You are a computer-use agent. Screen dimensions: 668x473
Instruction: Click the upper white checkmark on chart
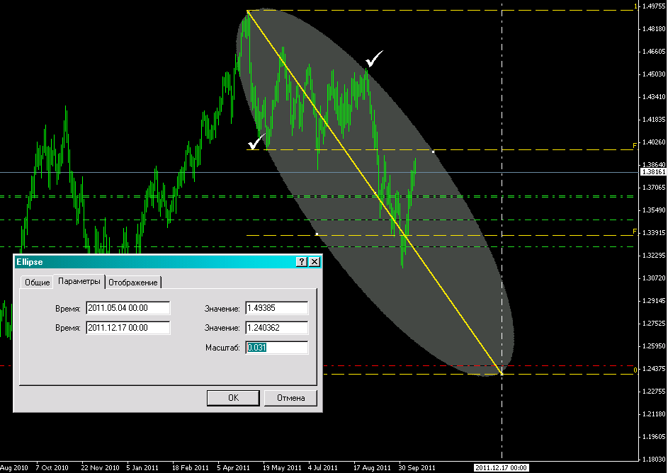coord(373,59)
